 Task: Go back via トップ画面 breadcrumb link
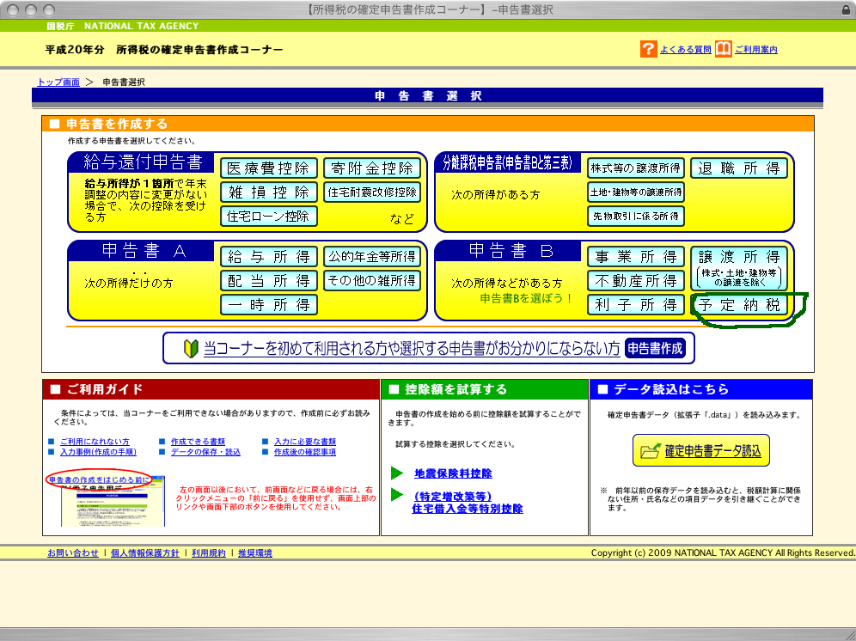click(58, 82)
